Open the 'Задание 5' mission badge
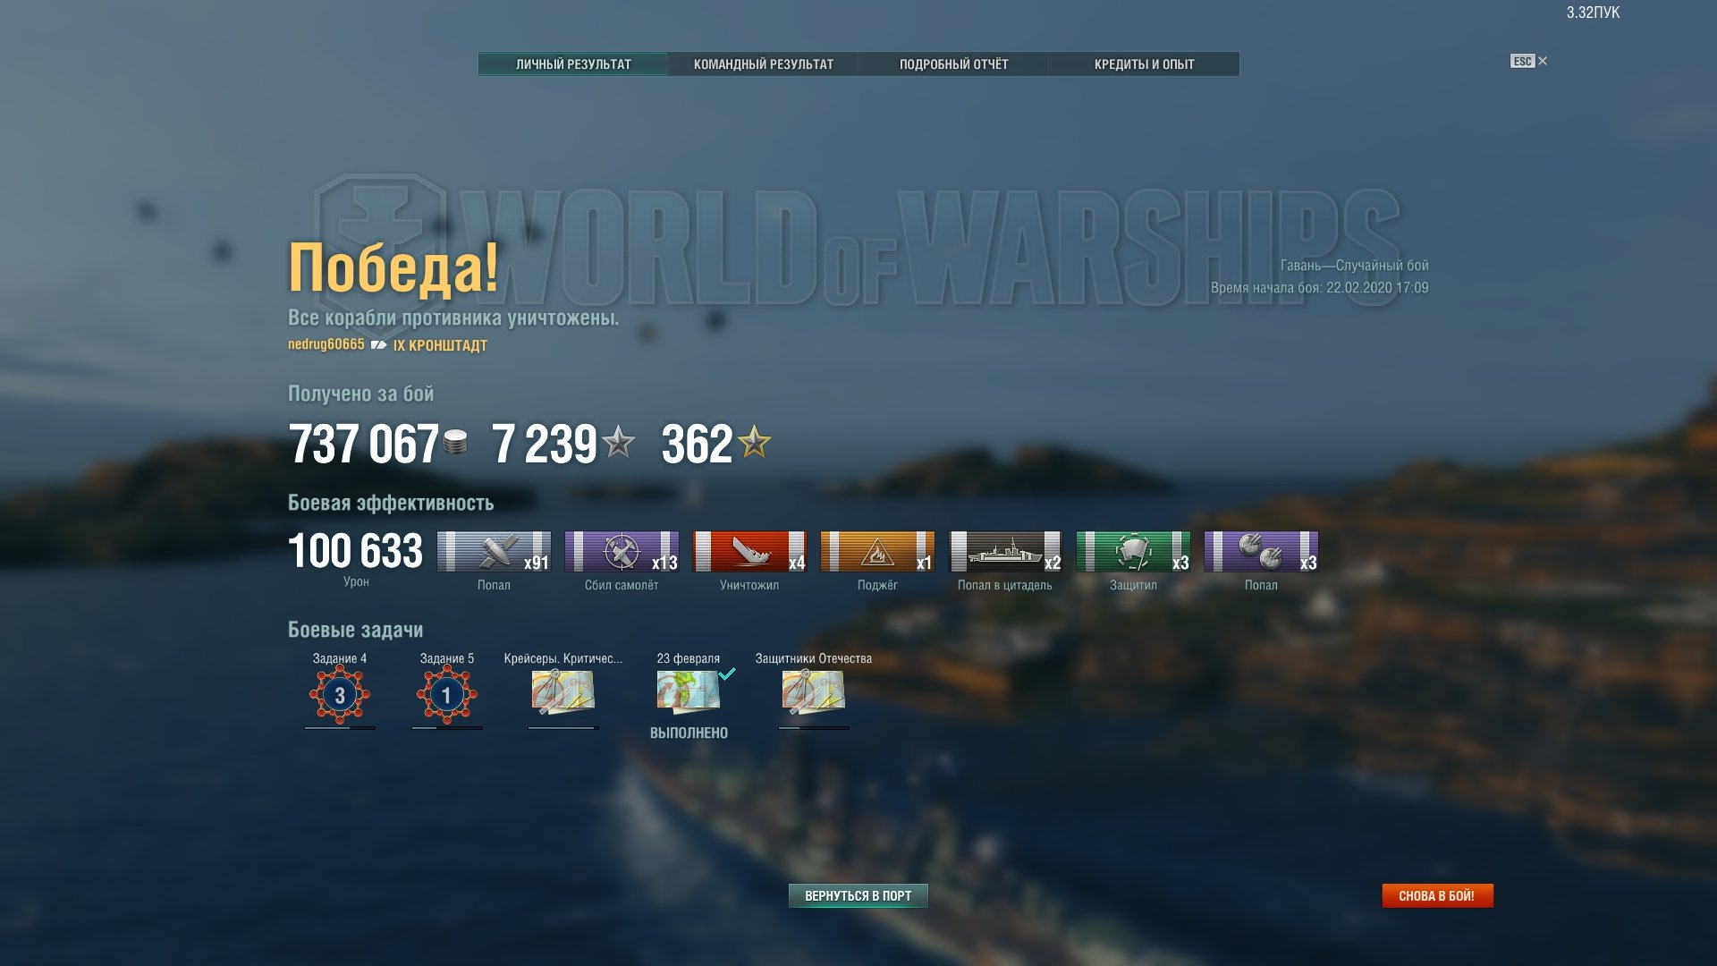The width and height of the screenshot is (1717, 966). click(x=447, y=694)
